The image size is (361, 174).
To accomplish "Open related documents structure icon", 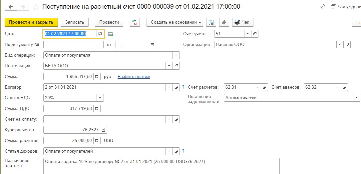I will (211, 22).
